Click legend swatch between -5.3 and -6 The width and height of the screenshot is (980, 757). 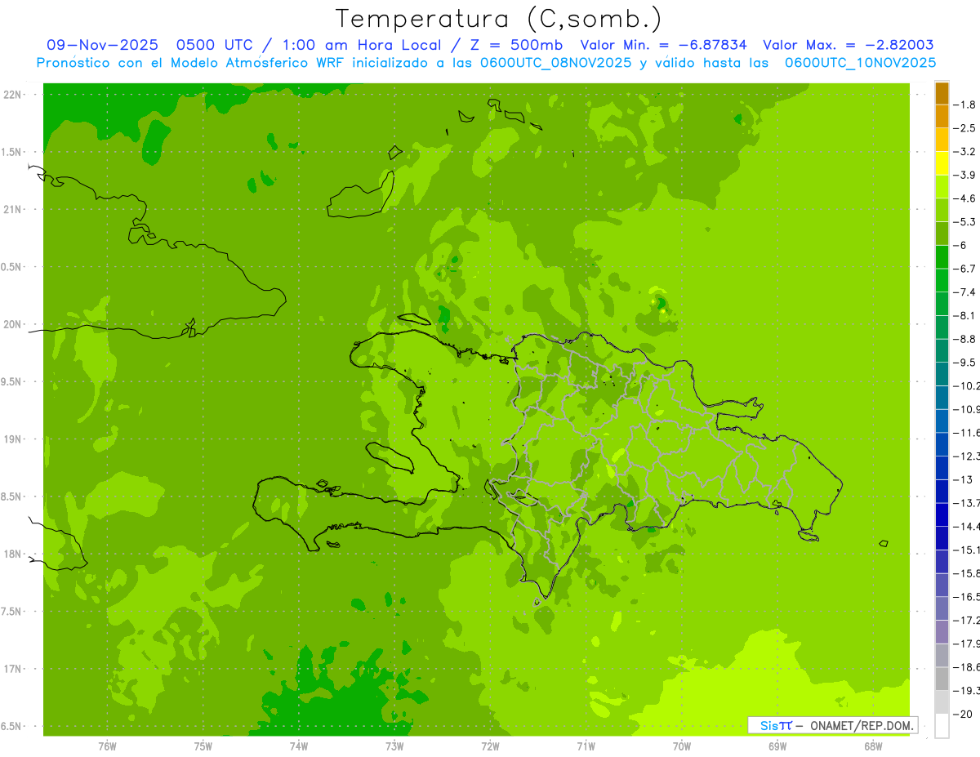click(x=942, y=234)
